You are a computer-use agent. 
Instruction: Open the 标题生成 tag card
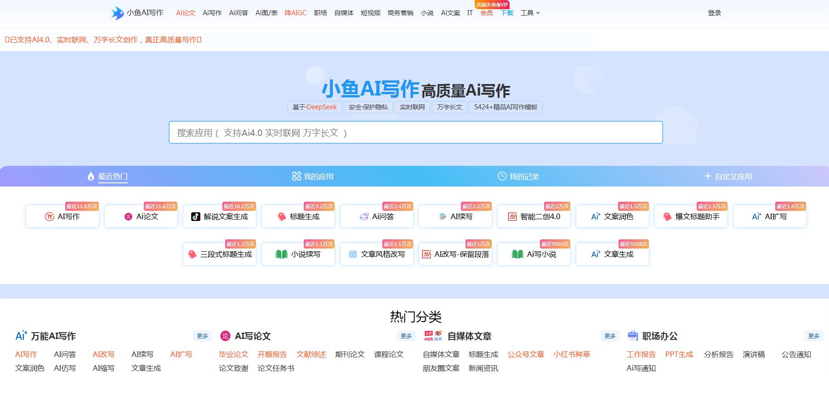[x=298, y=216]
